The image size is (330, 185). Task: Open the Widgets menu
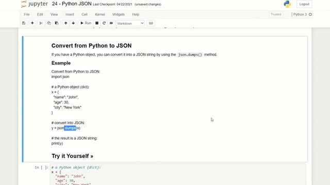(118, 14)
